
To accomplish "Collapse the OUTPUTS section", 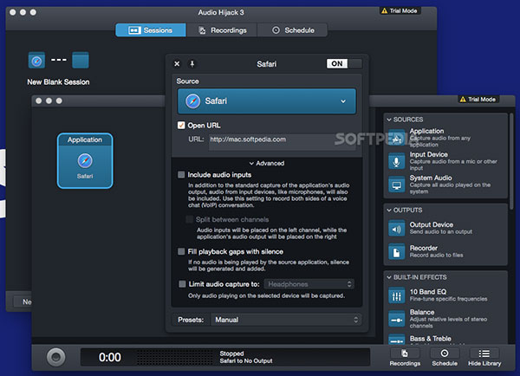I will pos(389,211).
